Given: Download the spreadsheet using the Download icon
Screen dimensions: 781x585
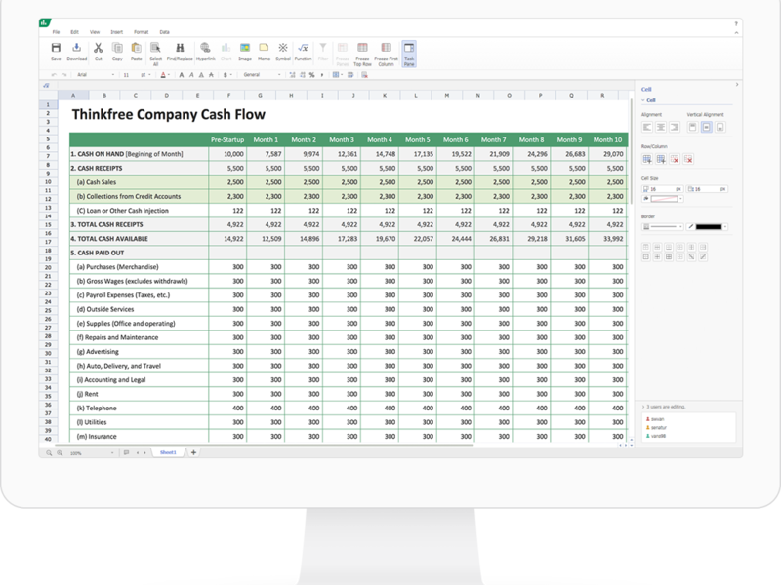Looking at the screenshot, I should pos(76,48).
